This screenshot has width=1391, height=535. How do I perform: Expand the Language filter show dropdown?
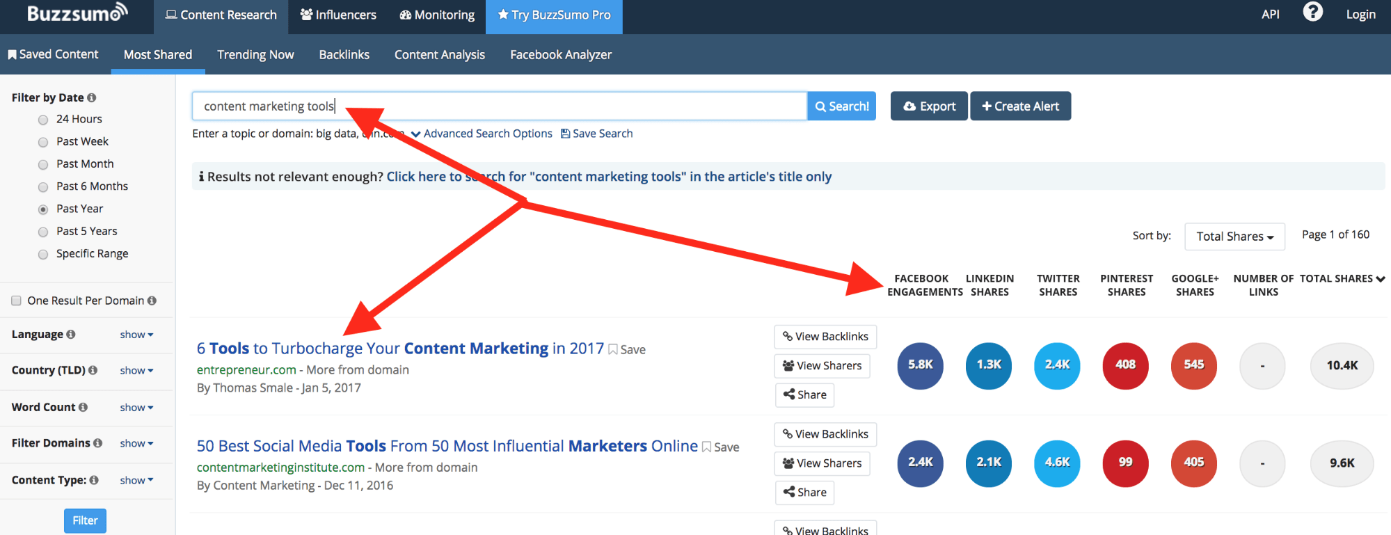[136, 335]
